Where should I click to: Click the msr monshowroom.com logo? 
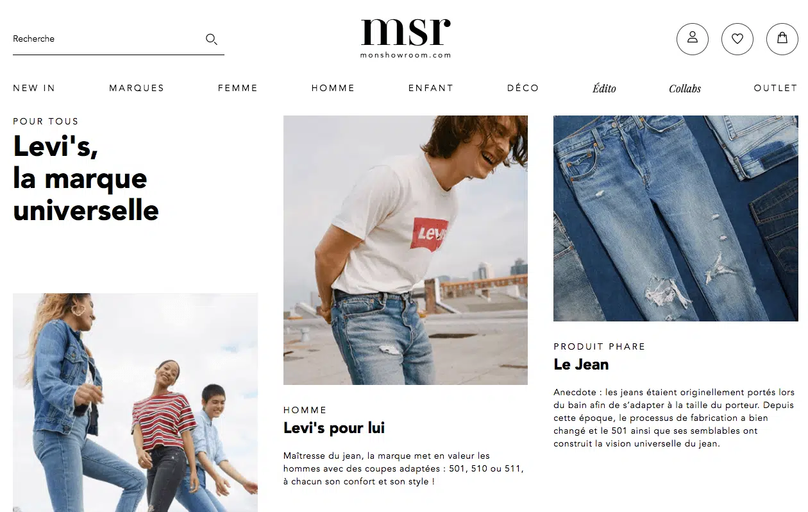click(x=406, y=38)
